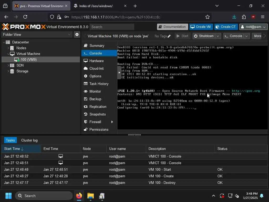Click the Proxmox logo
Screen dimensions: 269x202
pyautogui.click(x=24, y=27)
